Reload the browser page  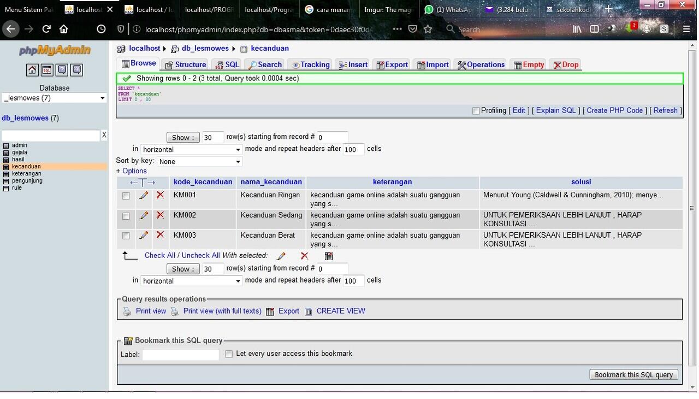point(46,29)
